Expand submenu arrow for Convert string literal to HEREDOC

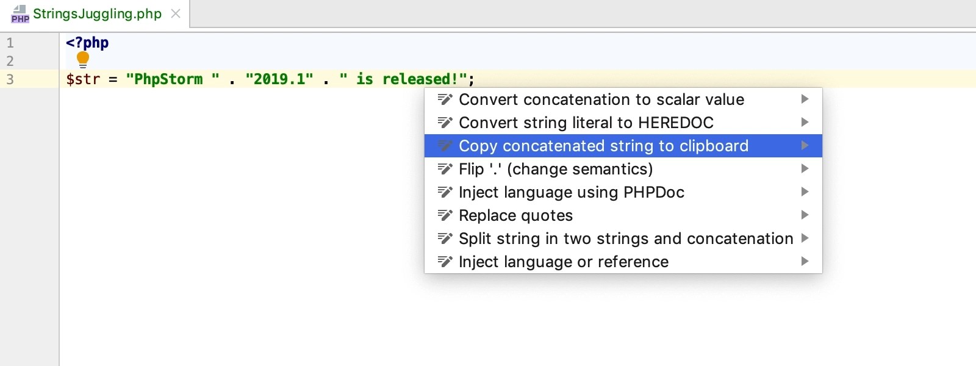(x=805, y=122)
